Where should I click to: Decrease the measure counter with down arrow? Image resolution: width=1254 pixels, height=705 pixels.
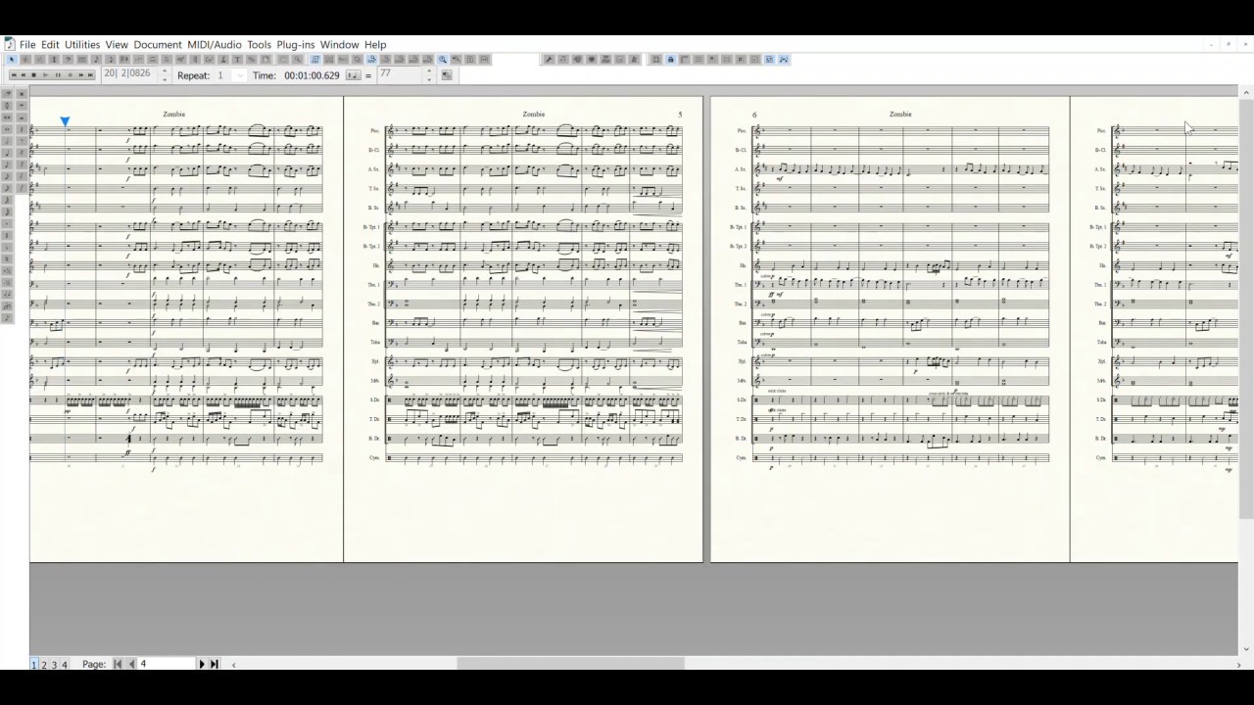165,79
